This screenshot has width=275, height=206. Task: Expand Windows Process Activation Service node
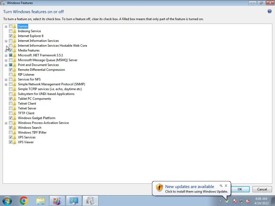point(6,123)
